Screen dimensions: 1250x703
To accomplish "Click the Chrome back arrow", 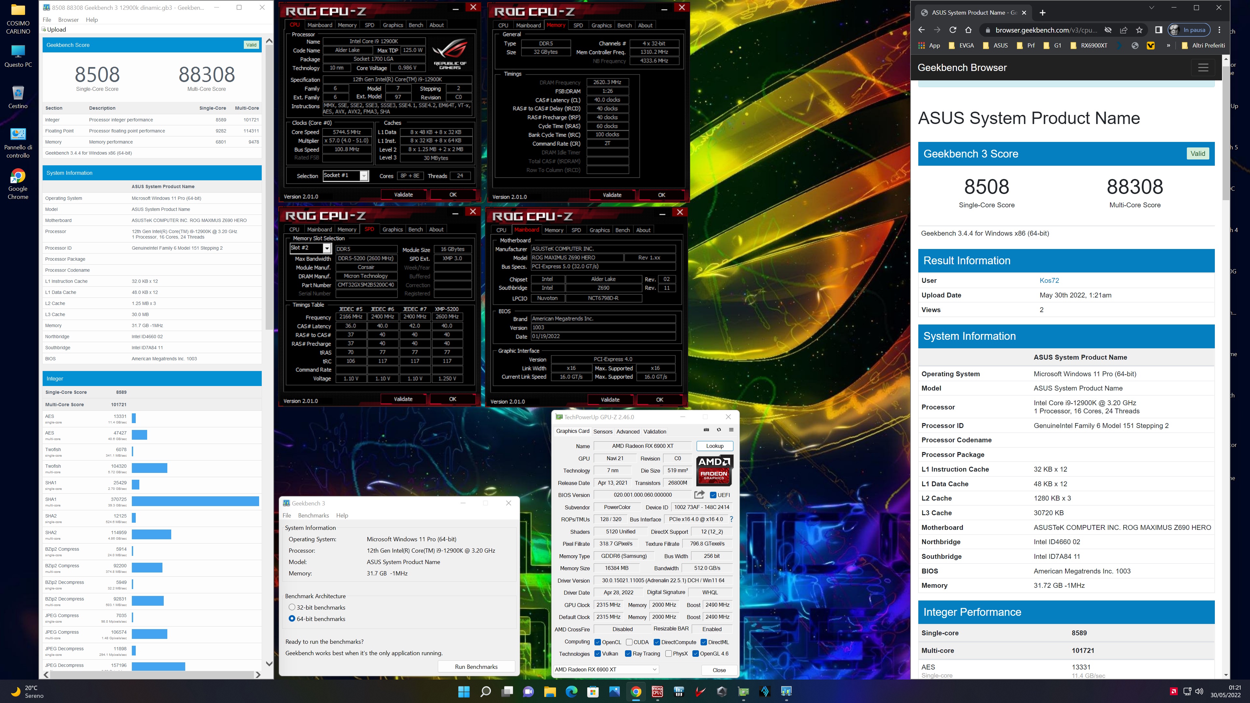I will pos(922,30).
